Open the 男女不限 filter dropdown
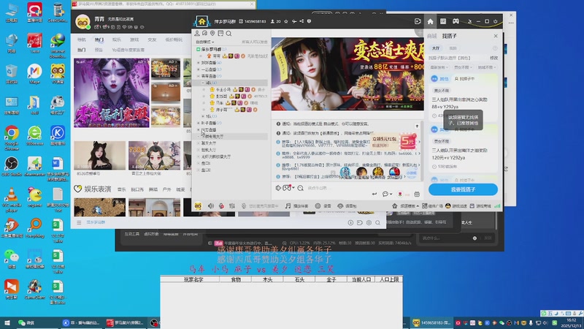Screen dimensions: 584x329 coord(463,67)
